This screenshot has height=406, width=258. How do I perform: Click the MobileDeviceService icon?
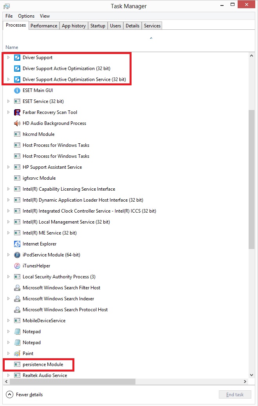pyautogui.click(x=17, y=321)
